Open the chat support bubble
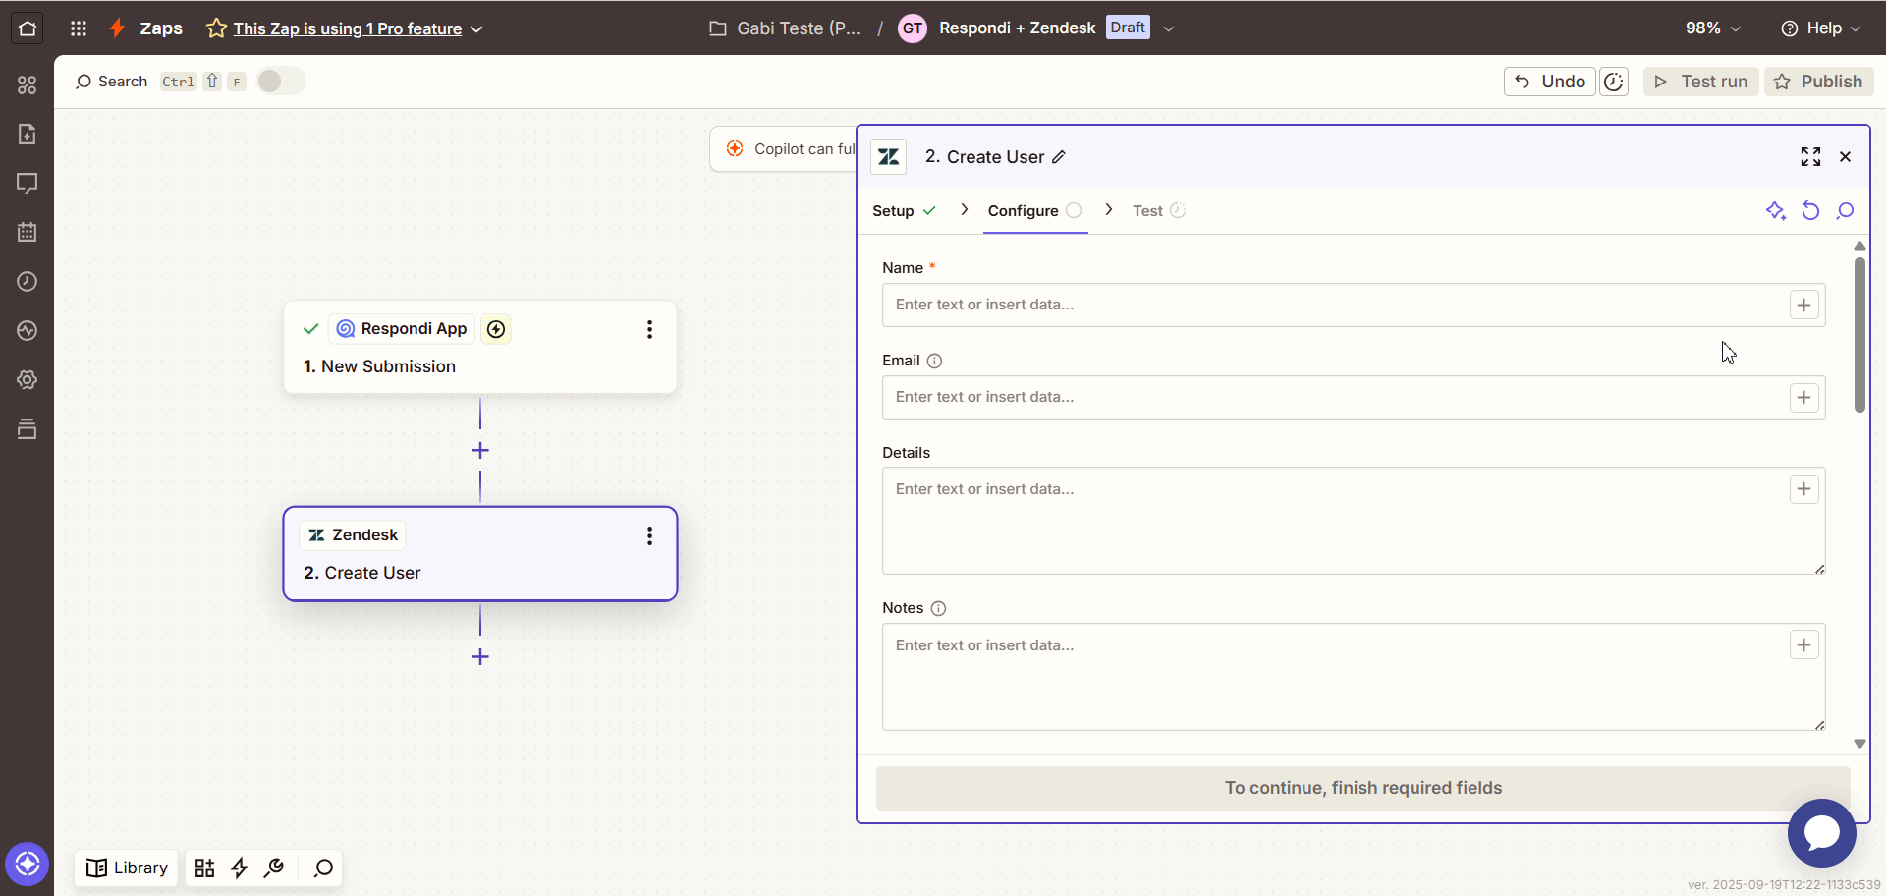 tap(1822, 833)
